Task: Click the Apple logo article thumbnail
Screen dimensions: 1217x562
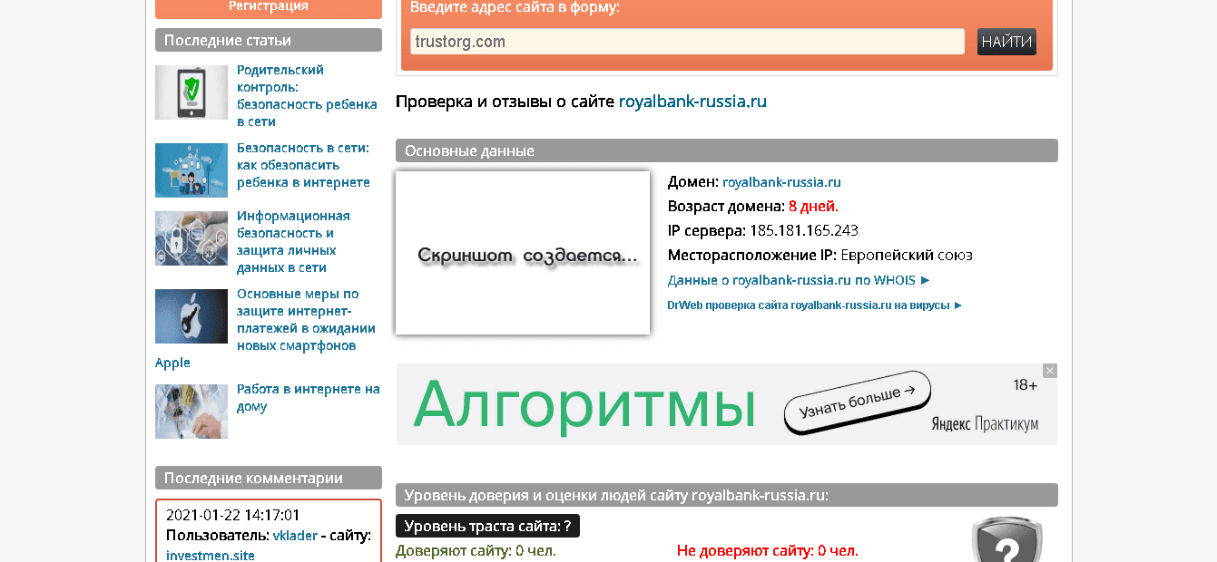Action: coord(191,316)
